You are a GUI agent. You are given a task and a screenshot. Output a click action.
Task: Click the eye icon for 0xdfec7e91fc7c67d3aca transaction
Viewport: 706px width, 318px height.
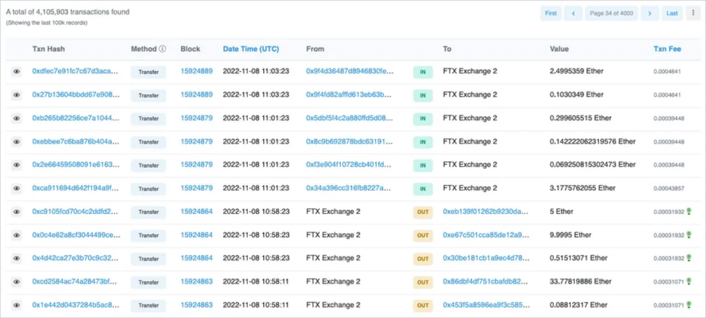[17, 71]
